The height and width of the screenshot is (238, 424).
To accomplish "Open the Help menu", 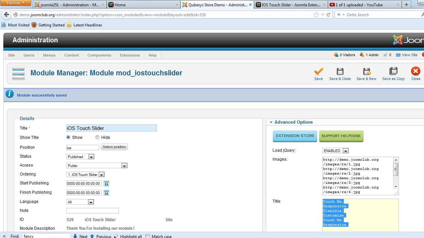I will pyautogui.click(x=153, y=55).
